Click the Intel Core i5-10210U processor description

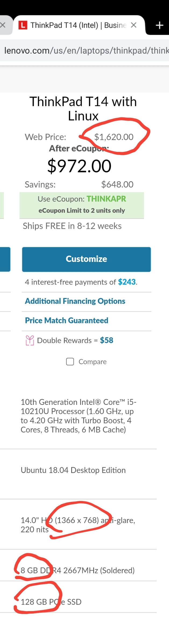tap(78, 416)
